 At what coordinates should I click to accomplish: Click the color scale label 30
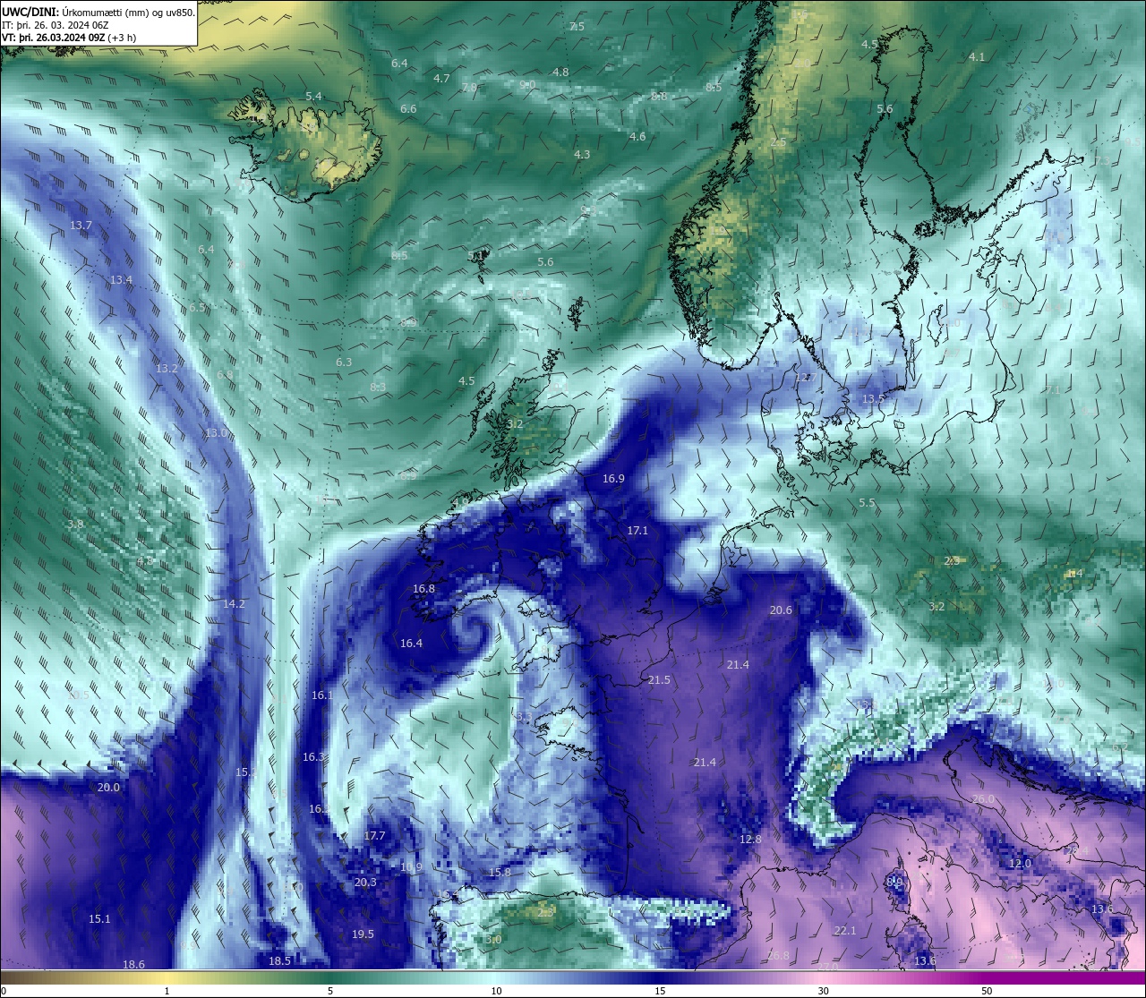tap(823, 991)
